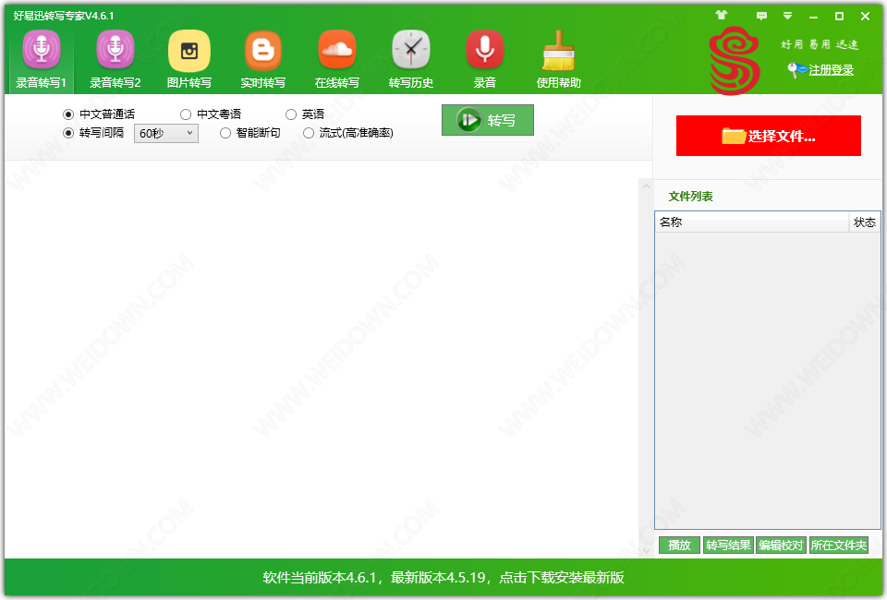The image size is (887, 600).
Task: Select 中文粤语 language option
Action: [211, 114]
